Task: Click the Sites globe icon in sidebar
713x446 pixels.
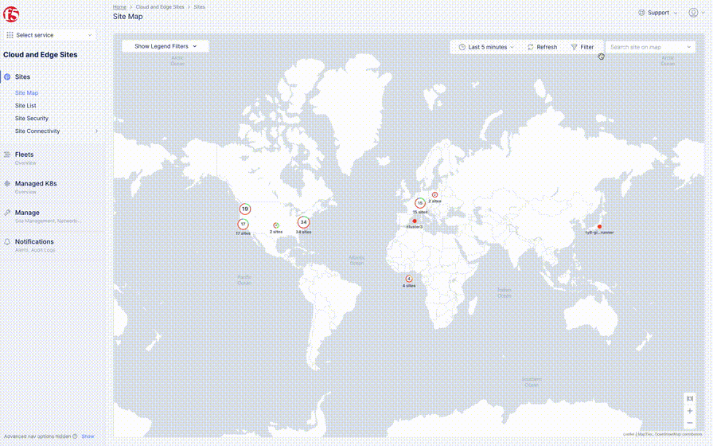Action: tap(7, 77)
